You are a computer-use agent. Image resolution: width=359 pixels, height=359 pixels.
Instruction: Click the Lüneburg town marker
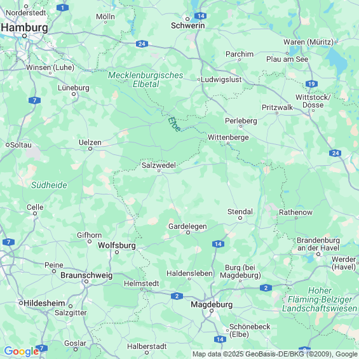[x=74, y=94]
